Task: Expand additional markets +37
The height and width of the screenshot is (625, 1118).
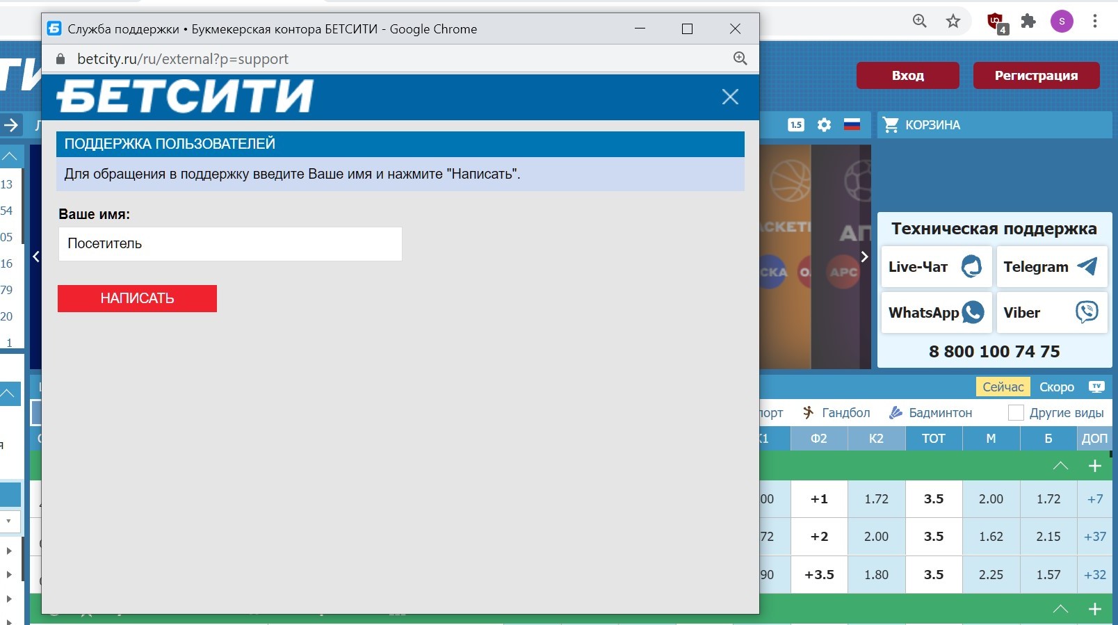Action: pyautogui.click(x=1095, y=537)
